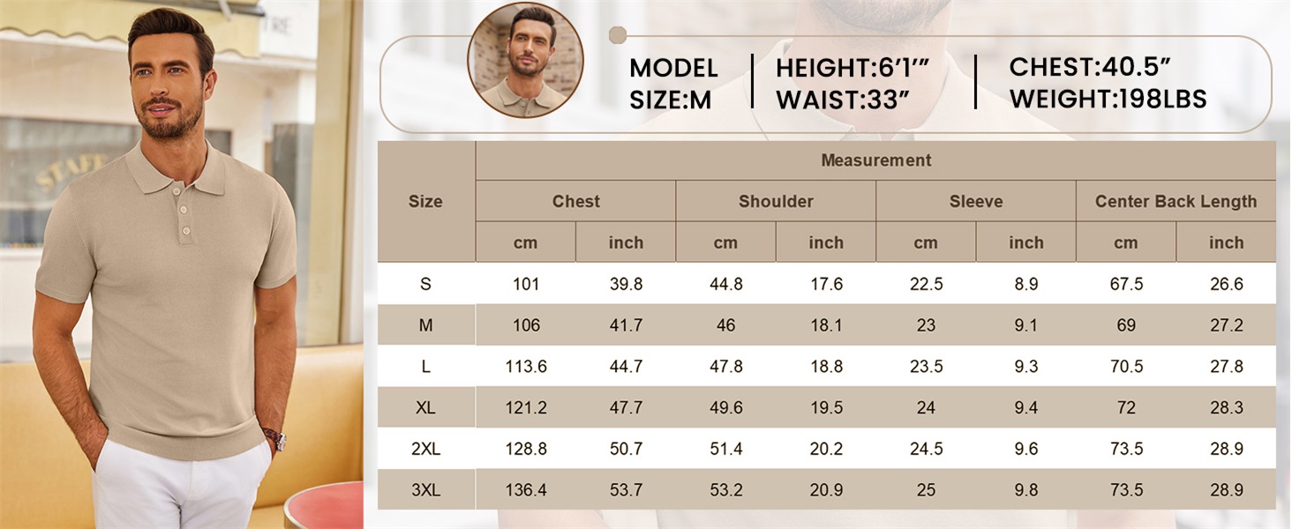Click the Measurement table header
Image resolution: width=1292 pixels, height=529 pixels.
click(x=875, y=160)
